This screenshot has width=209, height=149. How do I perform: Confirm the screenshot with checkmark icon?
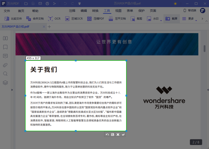tap(123, 135)
